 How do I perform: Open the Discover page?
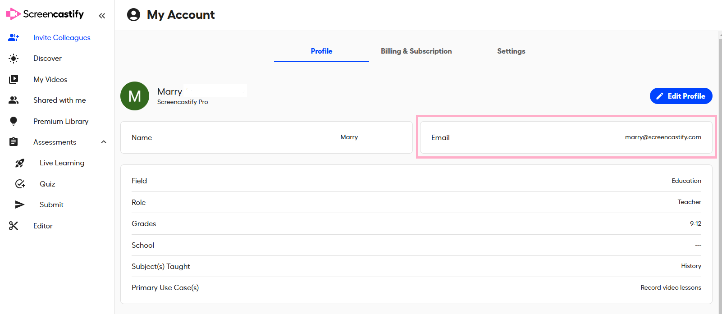pyautogui.click(x=47, y=58)
